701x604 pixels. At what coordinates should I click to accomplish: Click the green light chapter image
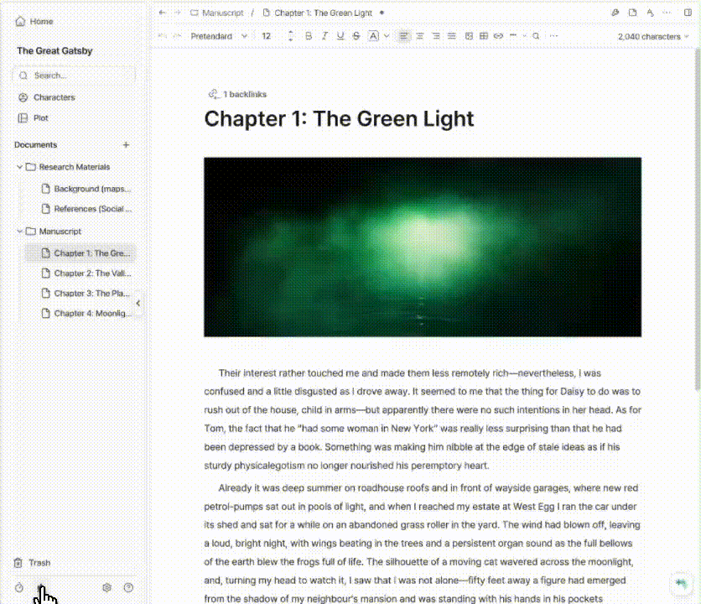pyautogui.click(x=422, y=246)
